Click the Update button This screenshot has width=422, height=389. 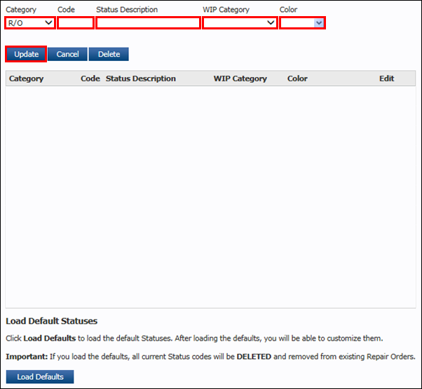(26, 54)
